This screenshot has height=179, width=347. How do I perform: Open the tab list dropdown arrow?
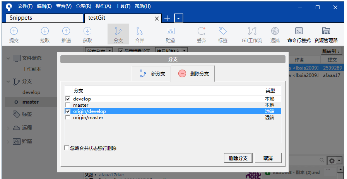click(179, 19)
